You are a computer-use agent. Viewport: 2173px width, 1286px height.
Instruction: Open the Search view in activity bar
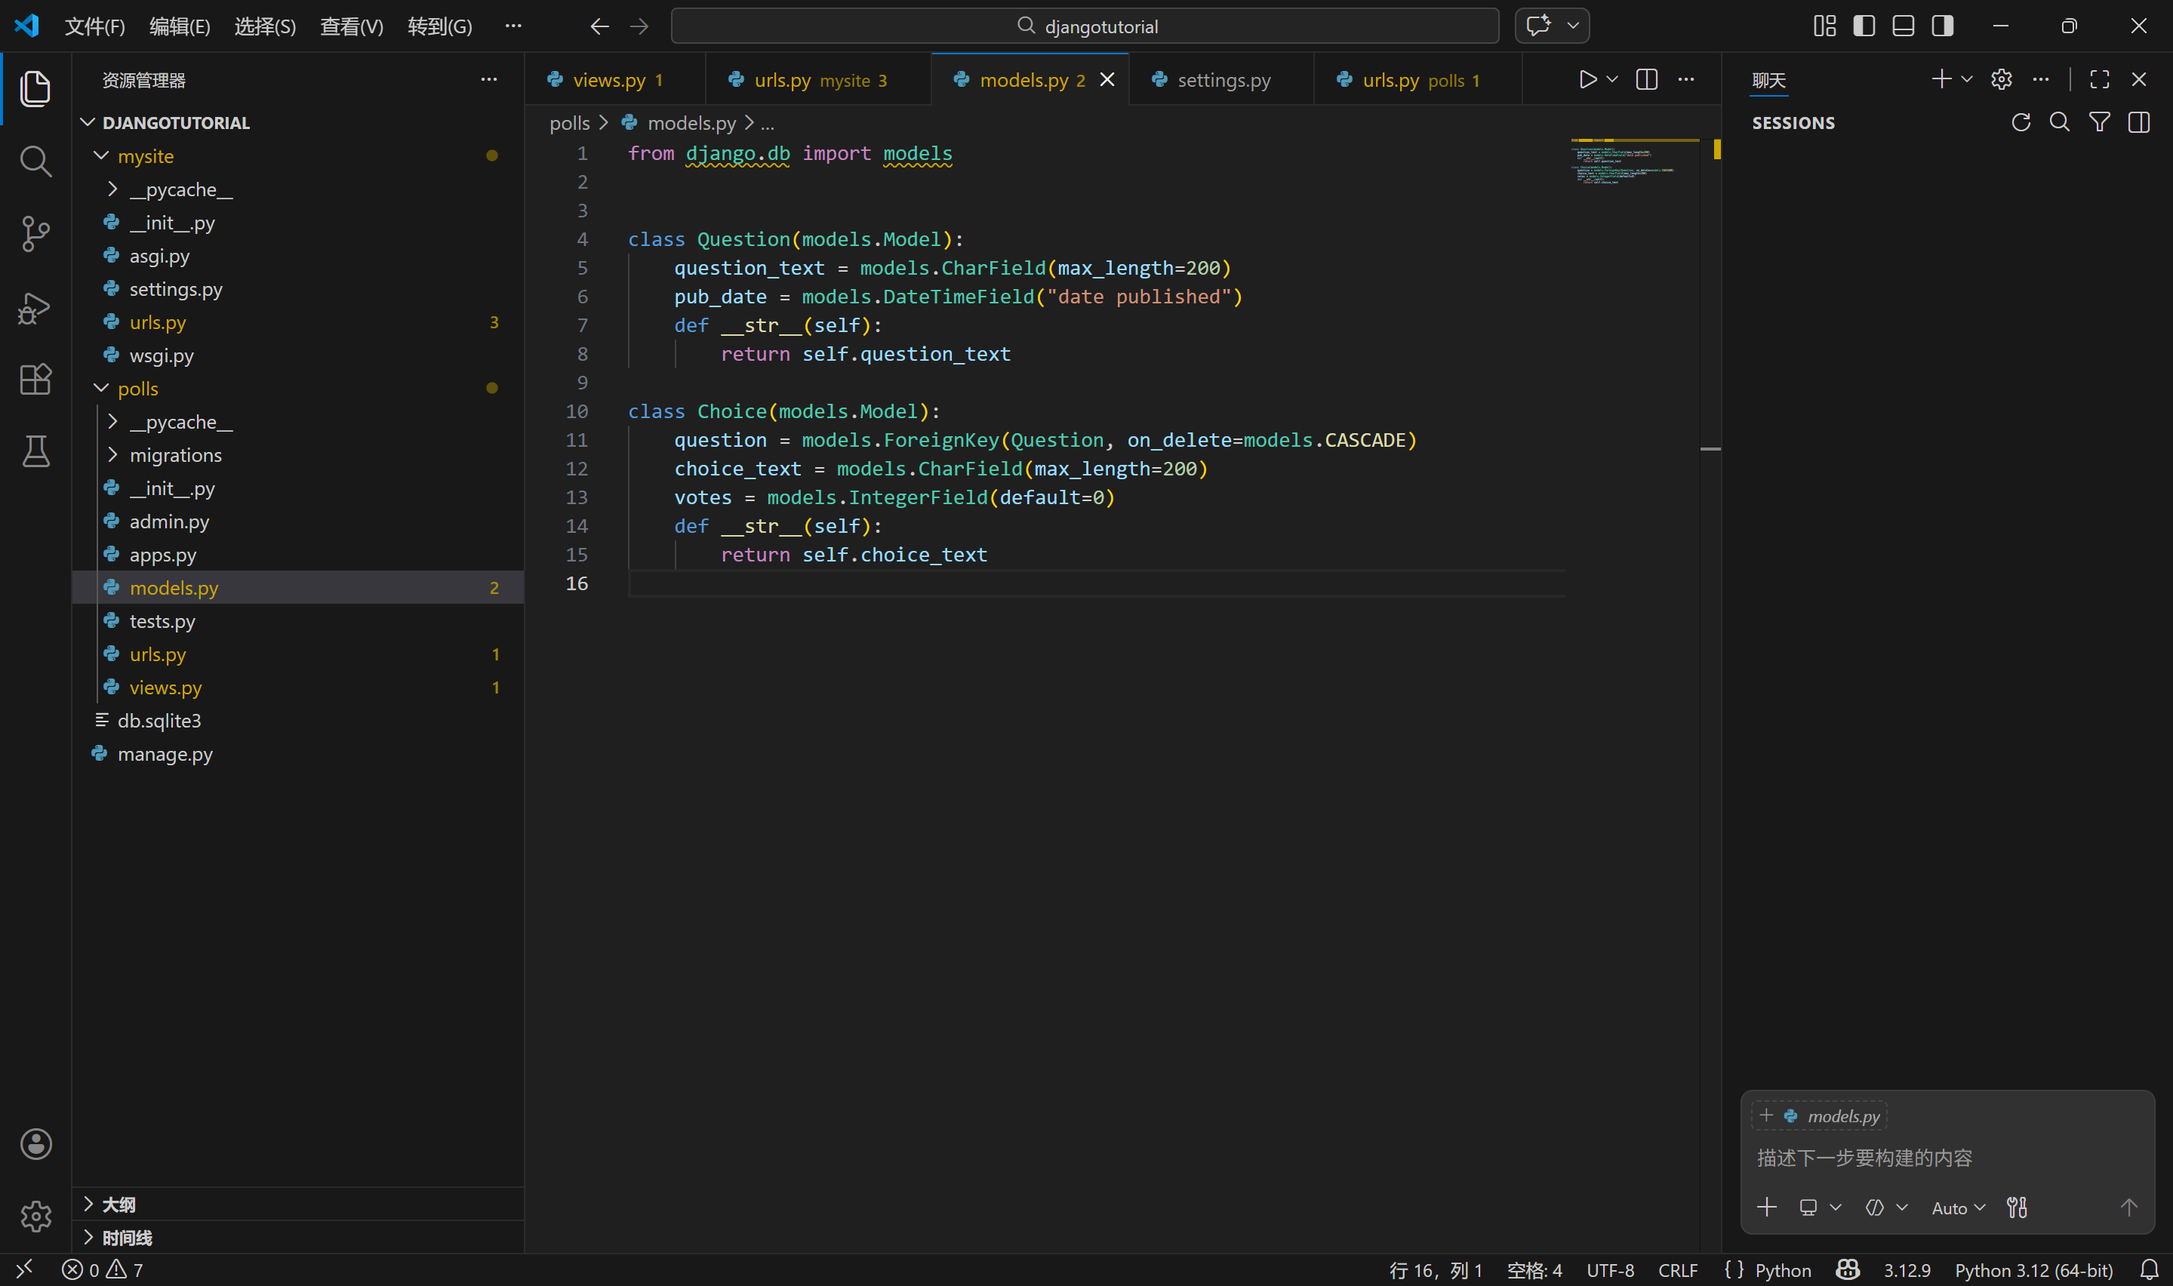[35, 162]
